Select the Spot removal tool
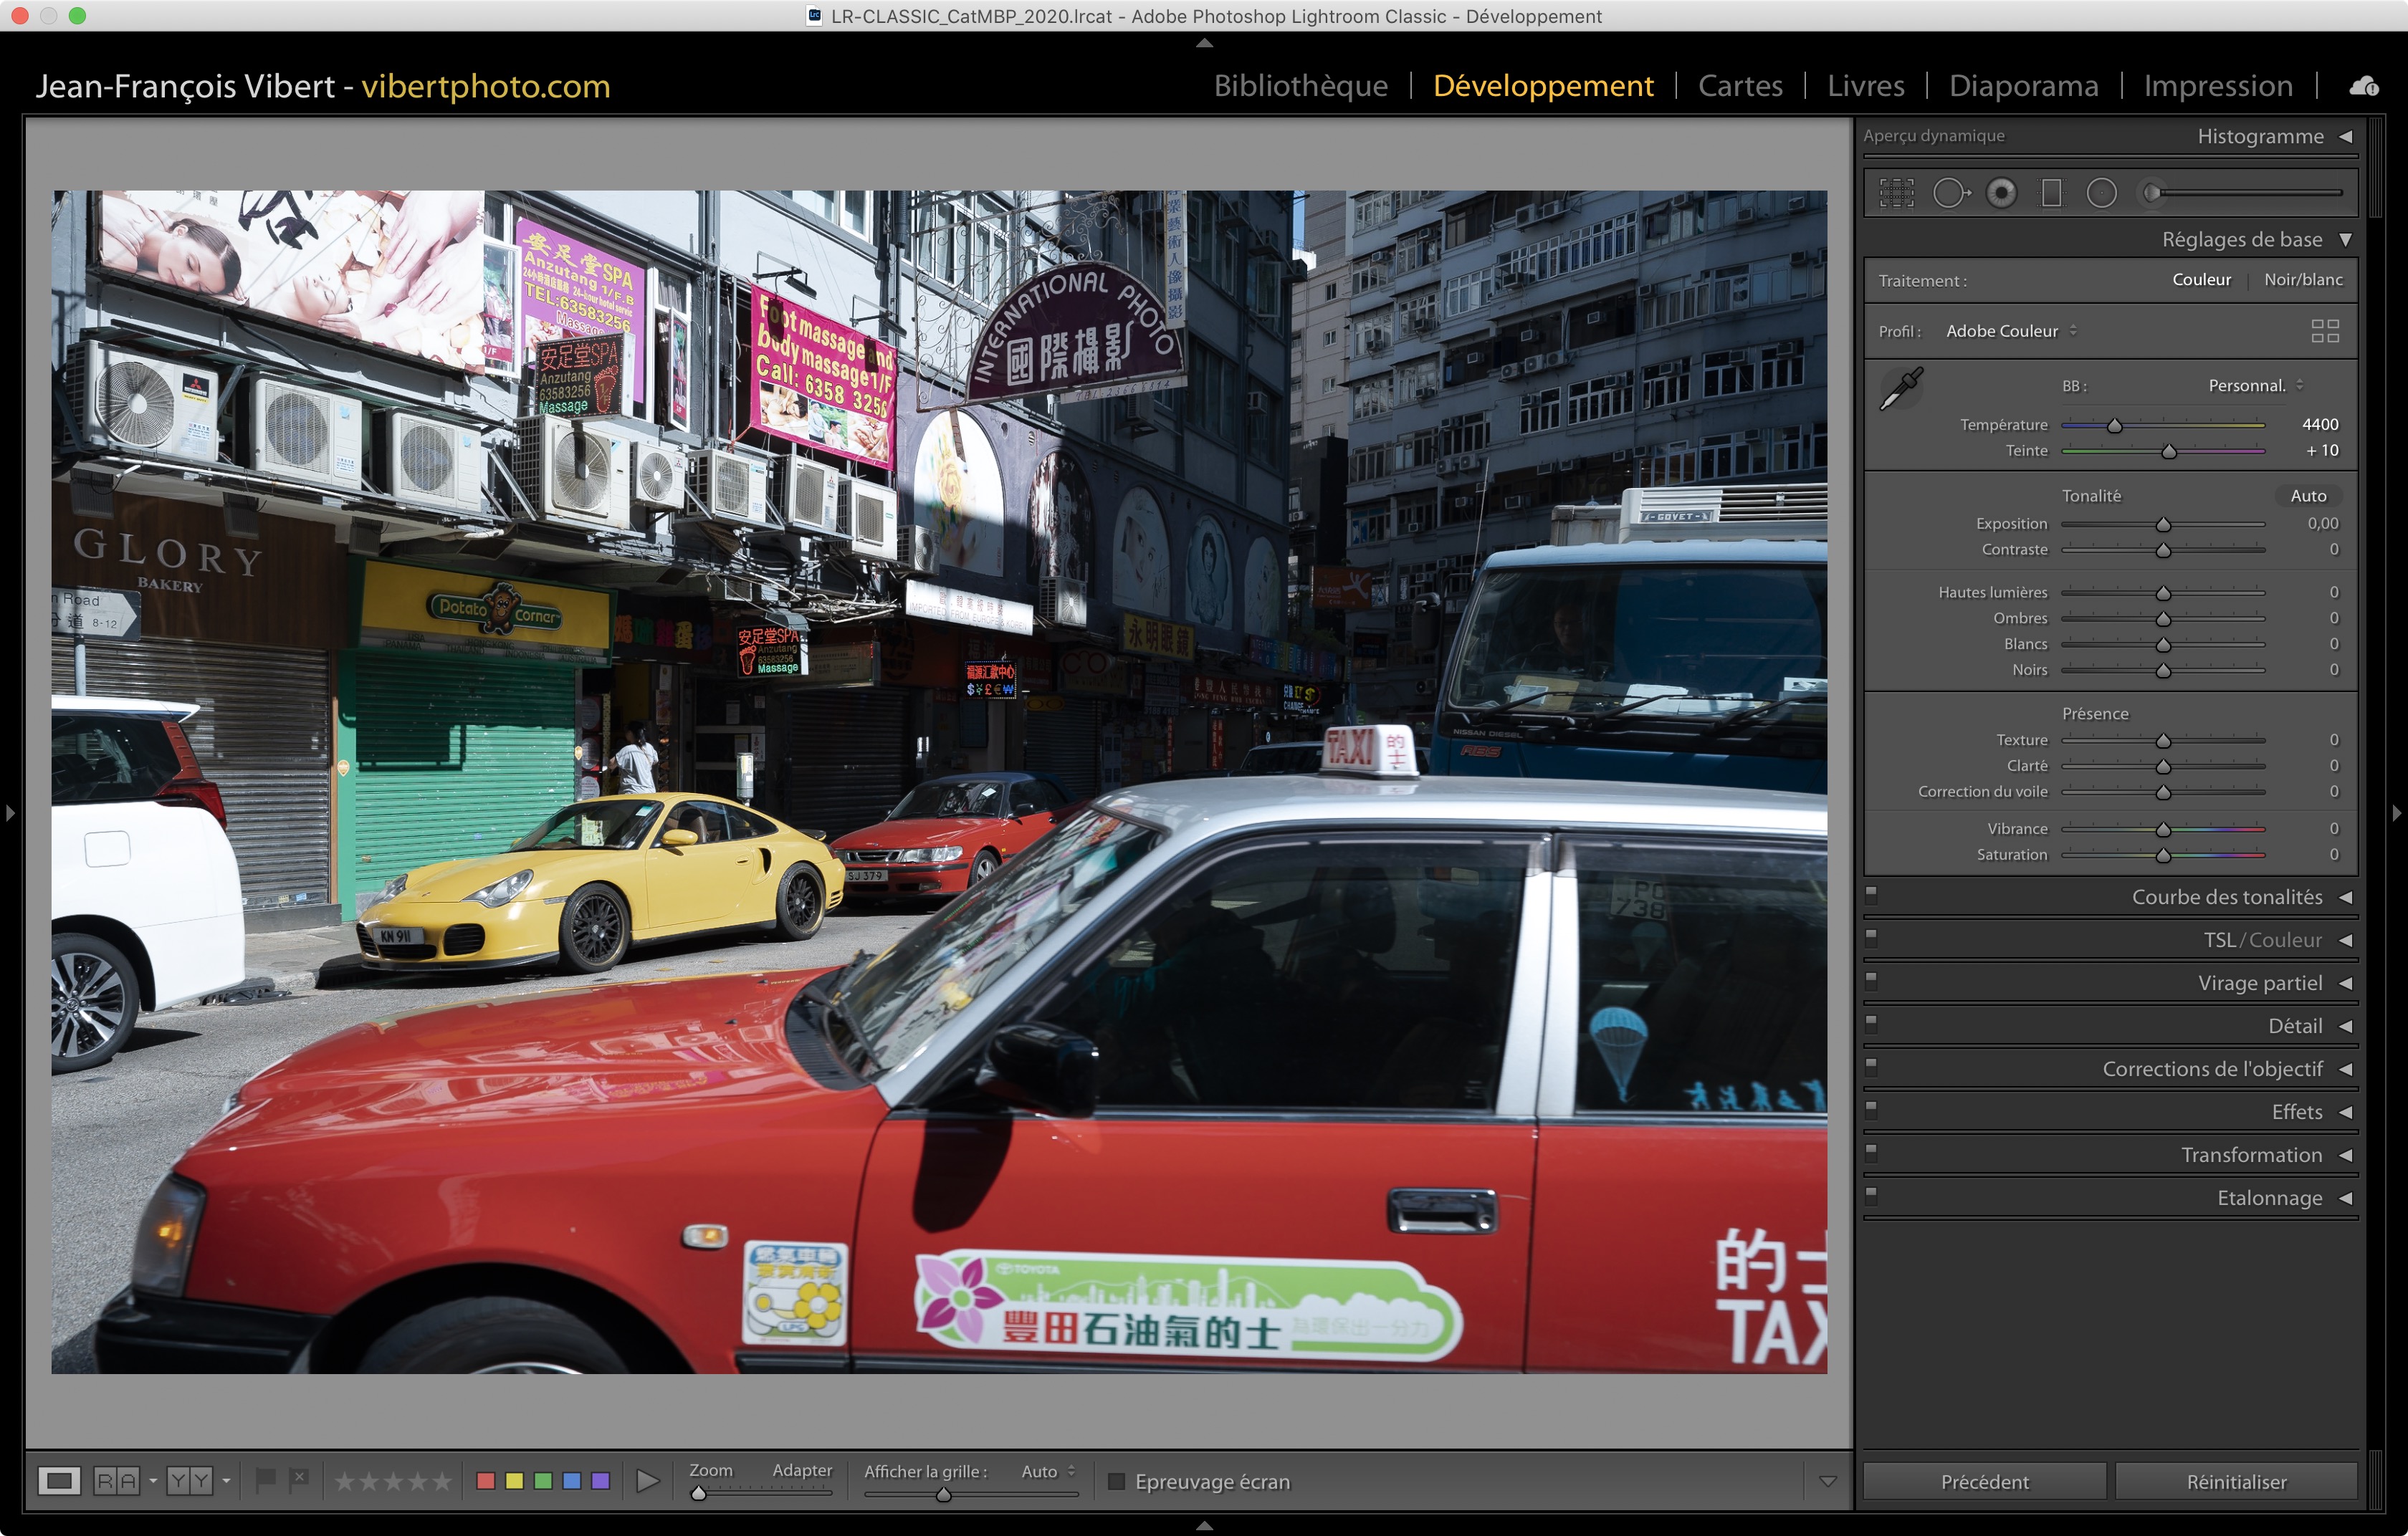 1950,193
